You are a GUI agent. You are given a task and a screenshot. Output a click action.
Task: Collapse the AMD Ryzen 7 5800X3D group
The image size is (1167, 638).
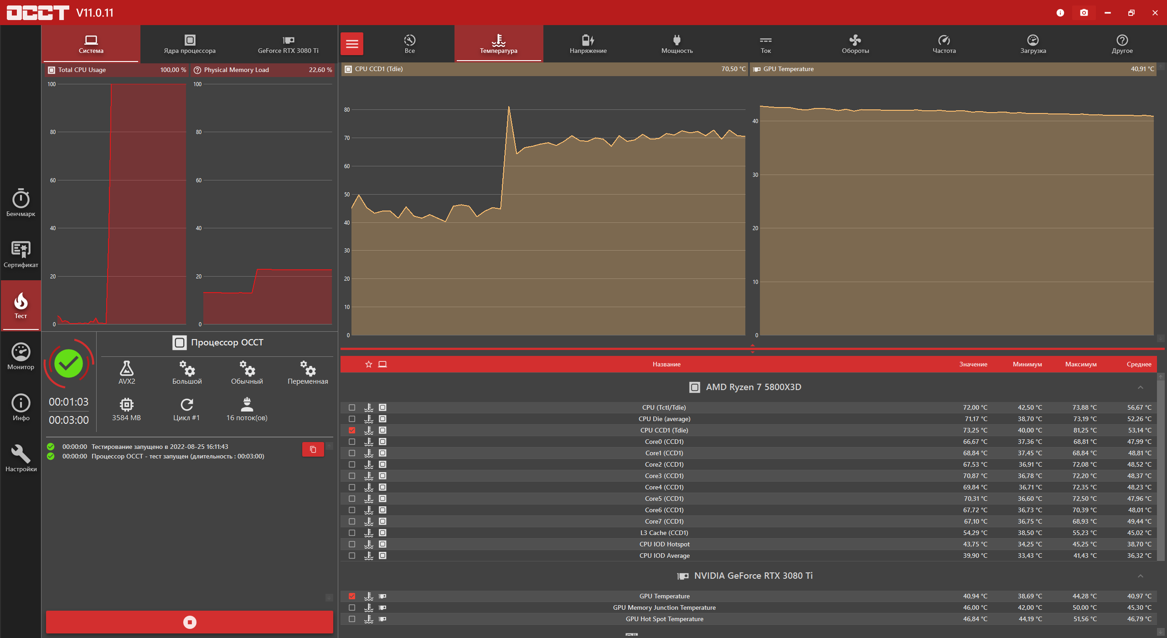pyautogui.click(x=1140, y=387)
